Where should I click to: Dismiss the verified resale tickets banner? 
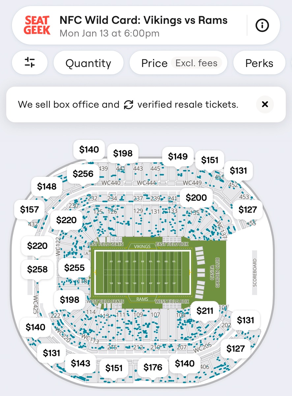click(265, 105)
